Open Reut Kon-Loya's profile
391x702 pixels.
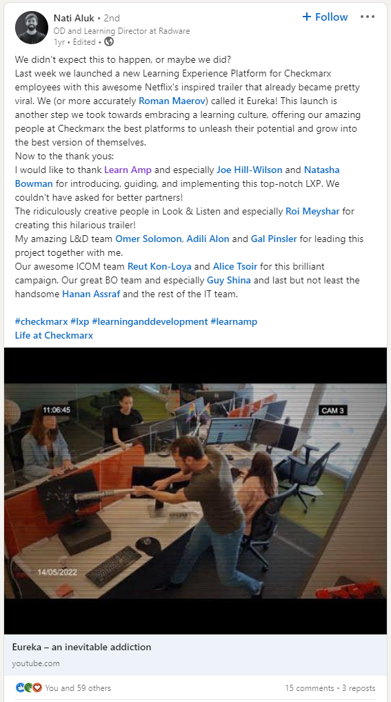point(159,266)
